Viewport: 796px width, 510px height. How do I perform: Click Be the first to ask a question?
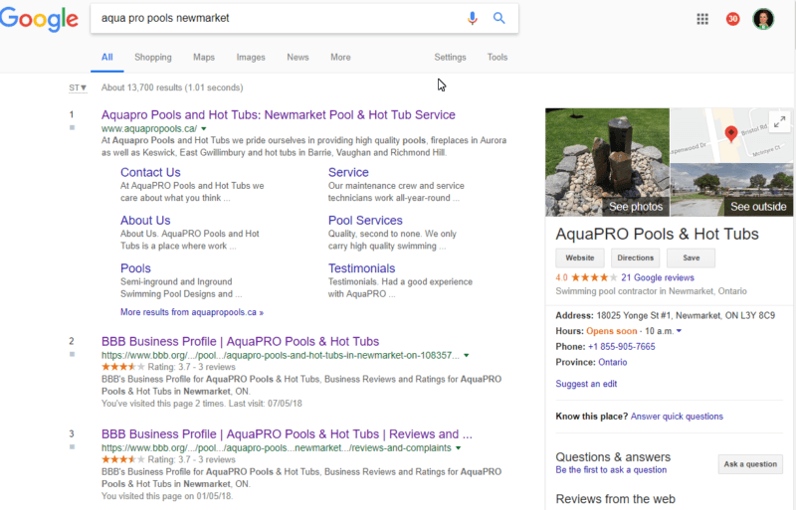611,470
